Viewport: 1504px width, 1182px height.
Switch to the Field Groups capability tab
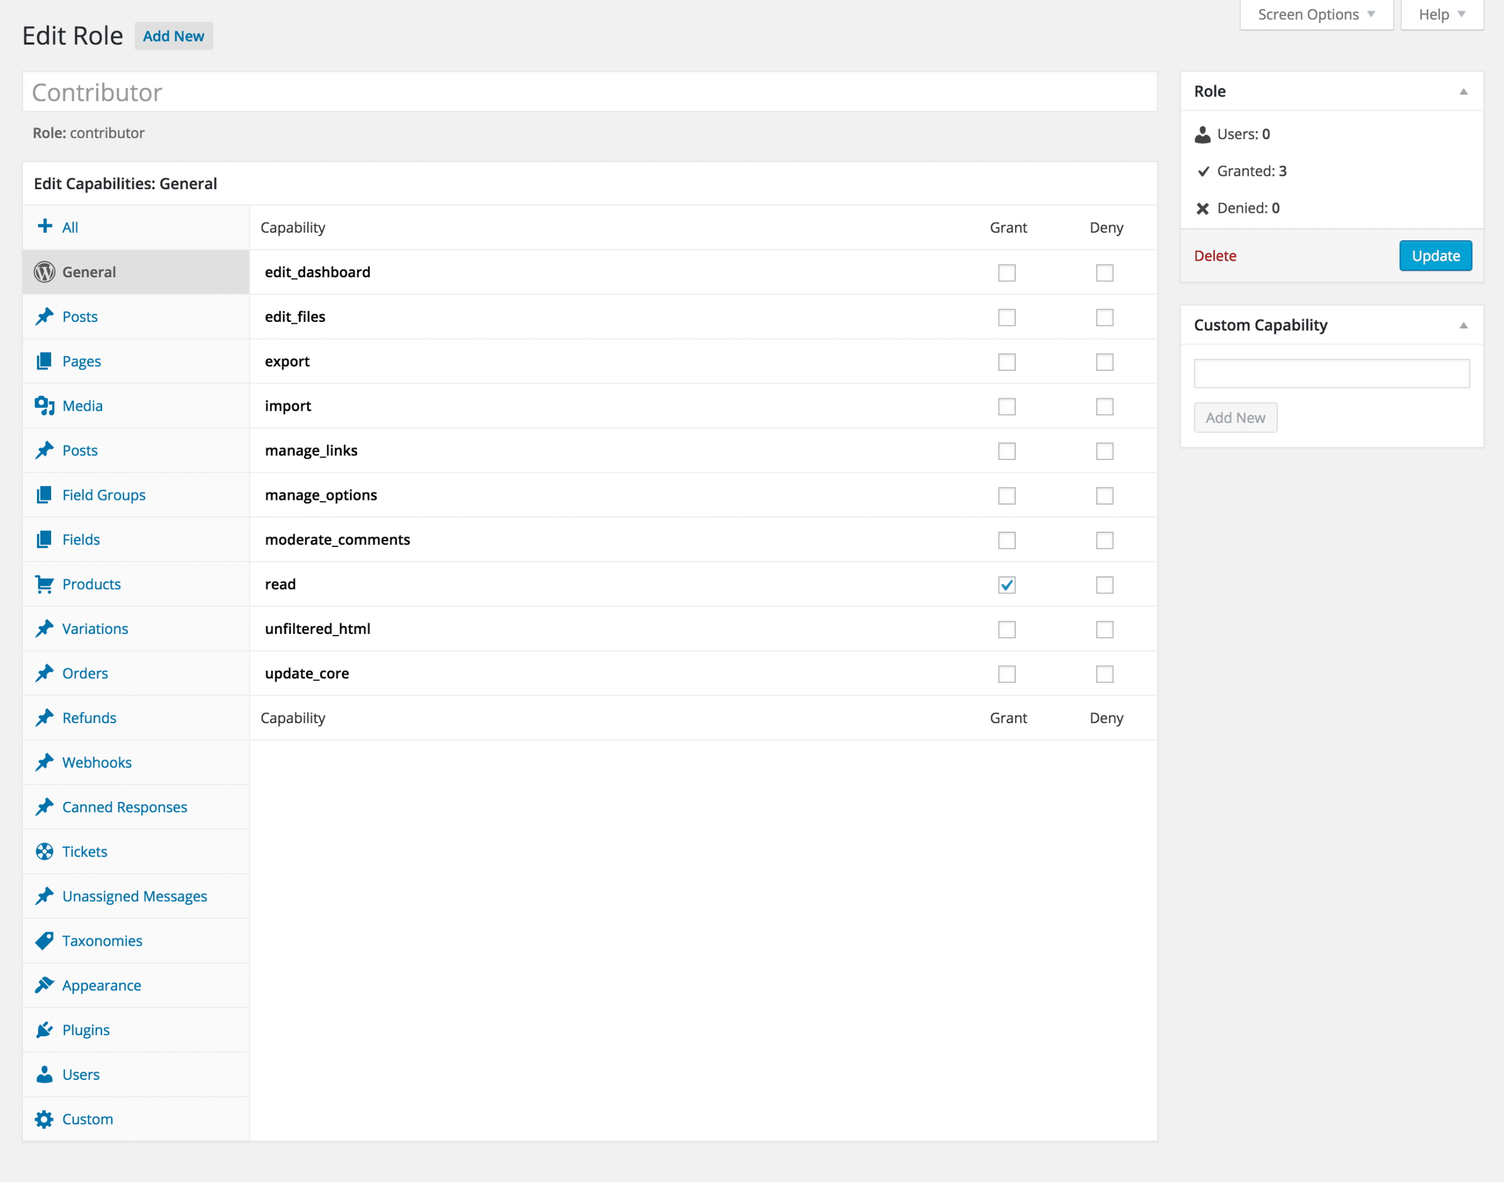tap(104, 495)
